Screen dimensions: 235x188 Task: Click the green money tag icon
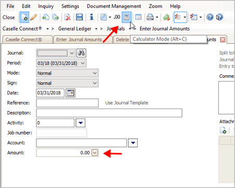tap(166, 17)
